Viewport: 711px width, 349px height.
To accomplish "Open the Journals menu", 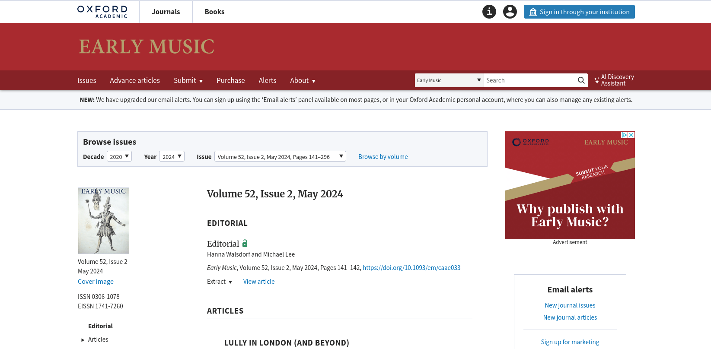I will click(x=166, y=12).
